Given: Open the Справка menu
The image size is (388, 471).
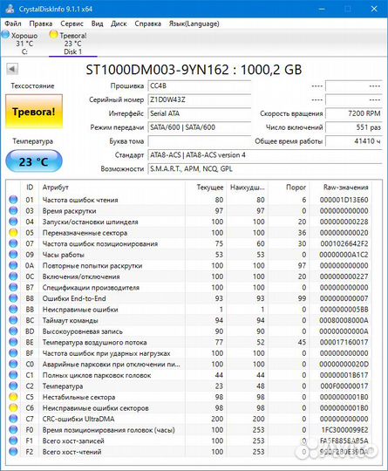Looking at the screenshot, I should [147, 24].
